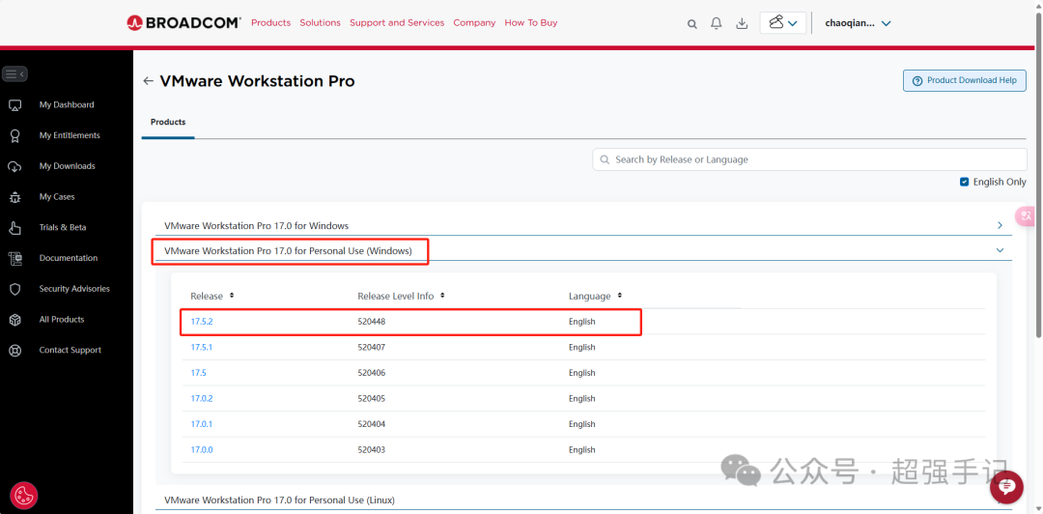Sort by Release Level Info column
The width and height of the screenshot is (1043, 514).
pyautogui.click(x=442, y=295)
